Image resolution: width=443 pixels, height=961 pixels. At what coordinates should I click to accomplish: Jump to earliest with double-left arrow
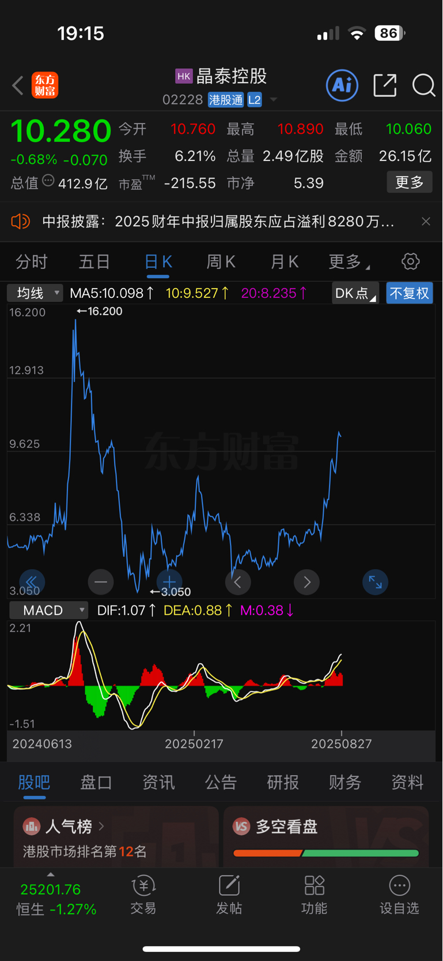coord(32,582)
